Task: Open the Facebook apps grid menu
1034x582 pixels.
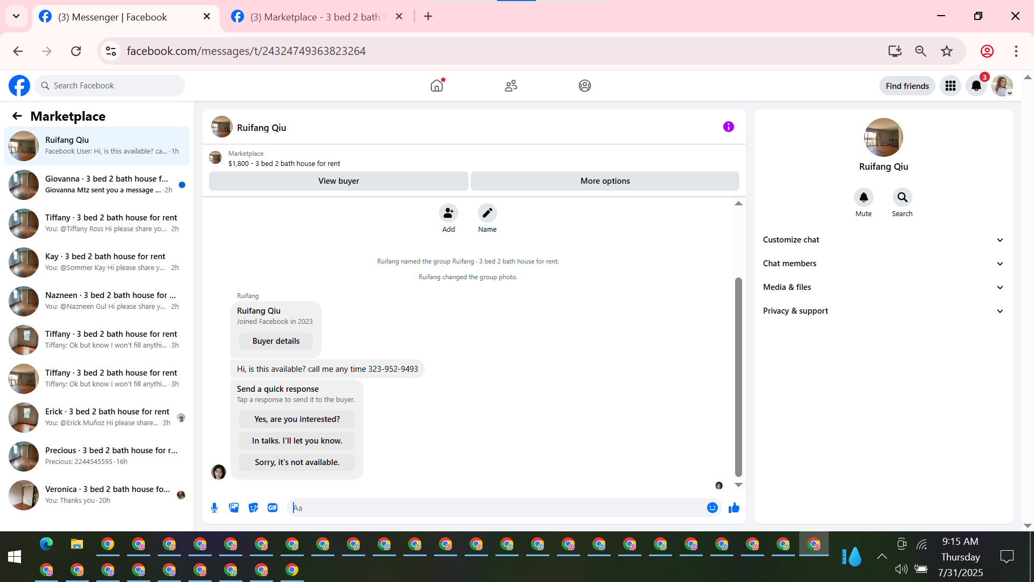Action: 950,86
